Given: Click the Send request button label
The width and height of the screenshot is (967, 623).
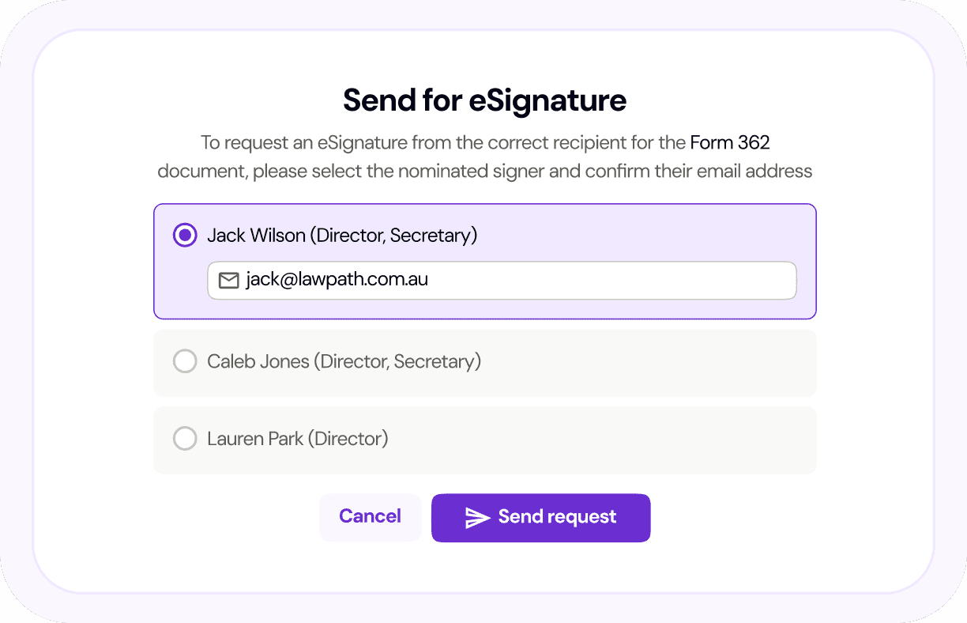Looking at the screenshot, I should 557,517.
